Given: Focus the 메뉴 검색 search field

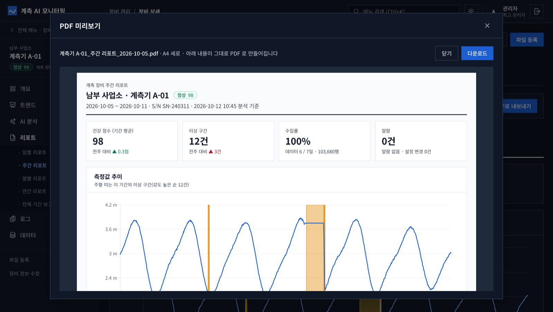Looking at the screenshot, I should click(404, 11).
